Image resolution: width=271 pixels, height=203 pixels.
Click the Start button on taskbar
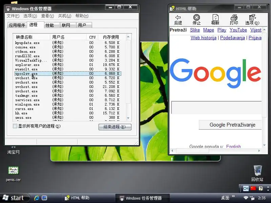point(15,198)
